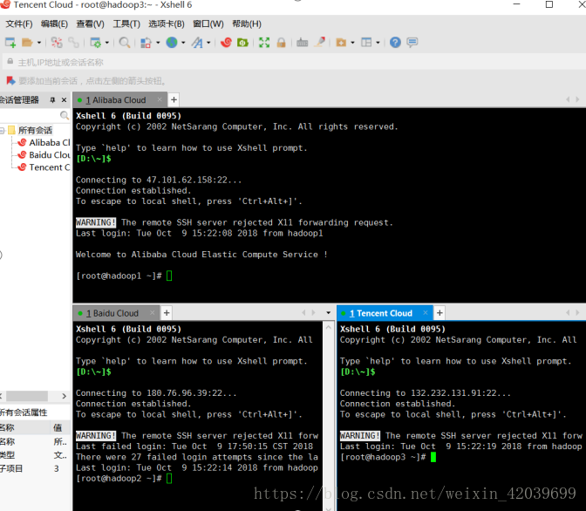Open the 文件(F) menu
The height and width of the screenshot is (511, 586).
19,24
